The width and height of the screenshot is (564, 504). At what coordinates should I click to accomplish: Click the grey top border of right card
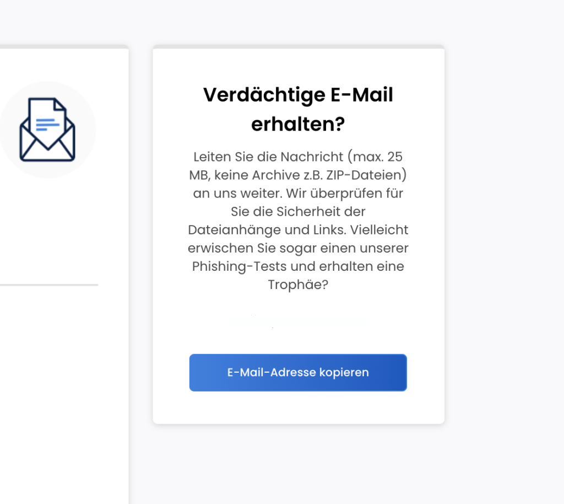click(299, 46)
